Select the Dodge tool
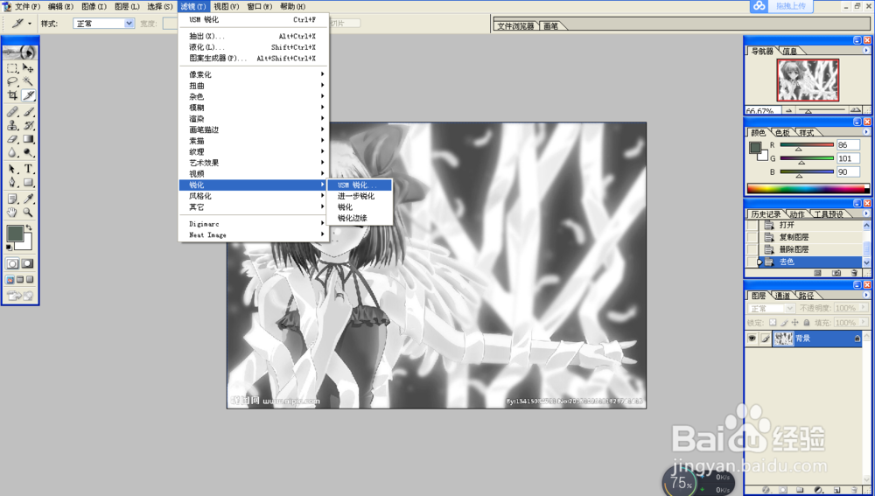The width and height of the screenshot is (875, 496). pos(28,152)
